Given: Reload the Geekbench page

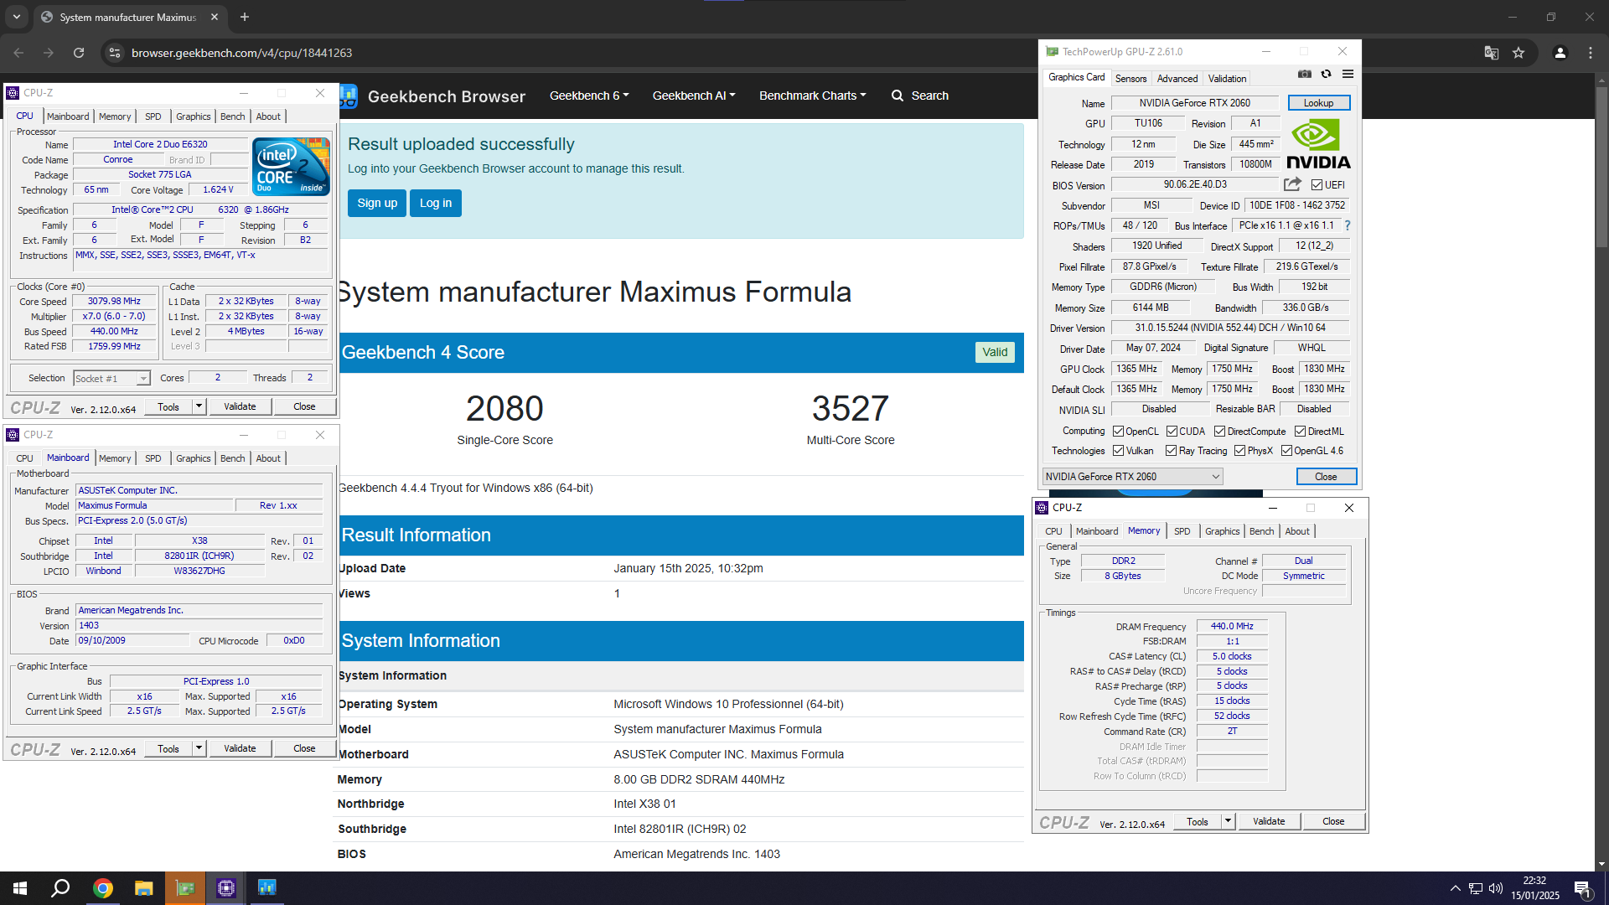Looking at the screenshot, I should (79, 53).
